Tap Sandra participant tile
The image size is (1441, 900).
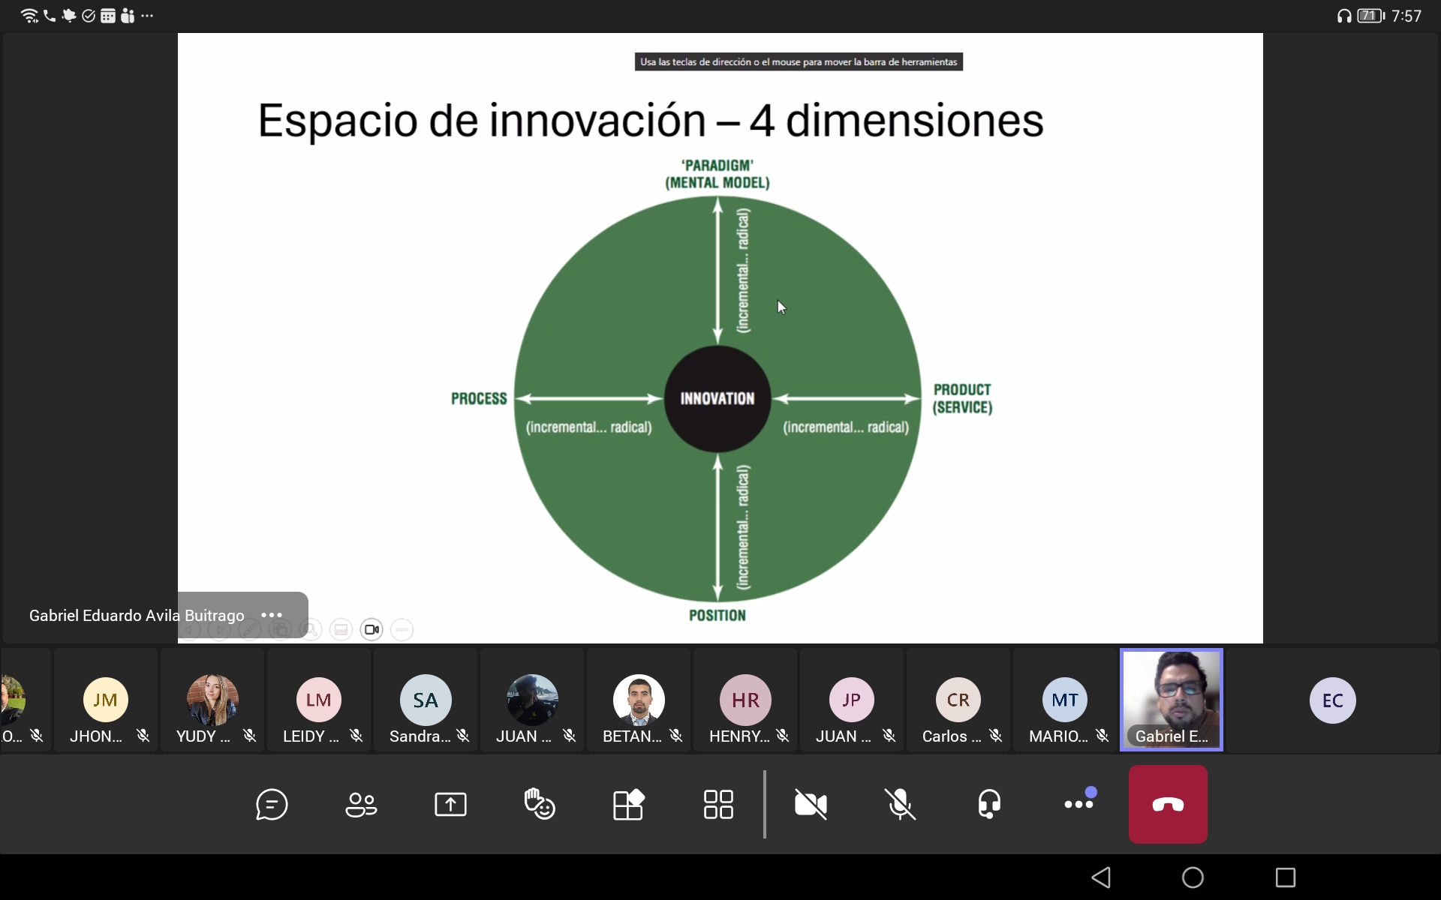(x=426, y=701)
